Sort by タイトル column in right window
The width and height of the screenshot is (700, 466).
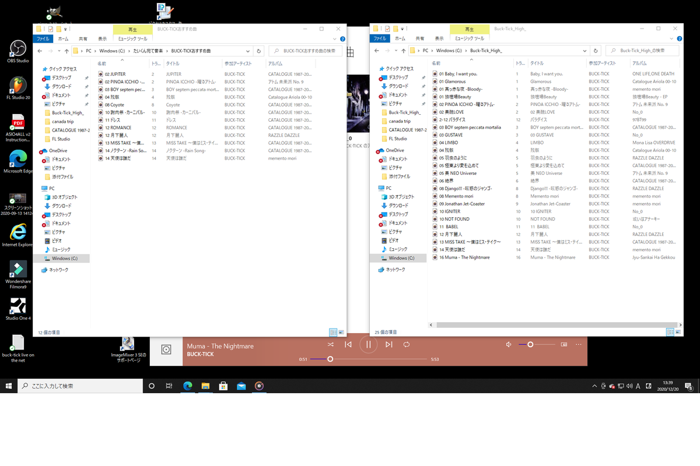pyautogui.click(x=557, y=63)
